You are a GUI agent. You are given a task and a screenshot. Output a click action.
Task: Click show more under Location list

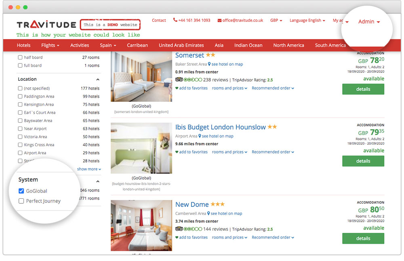point(89,169)
